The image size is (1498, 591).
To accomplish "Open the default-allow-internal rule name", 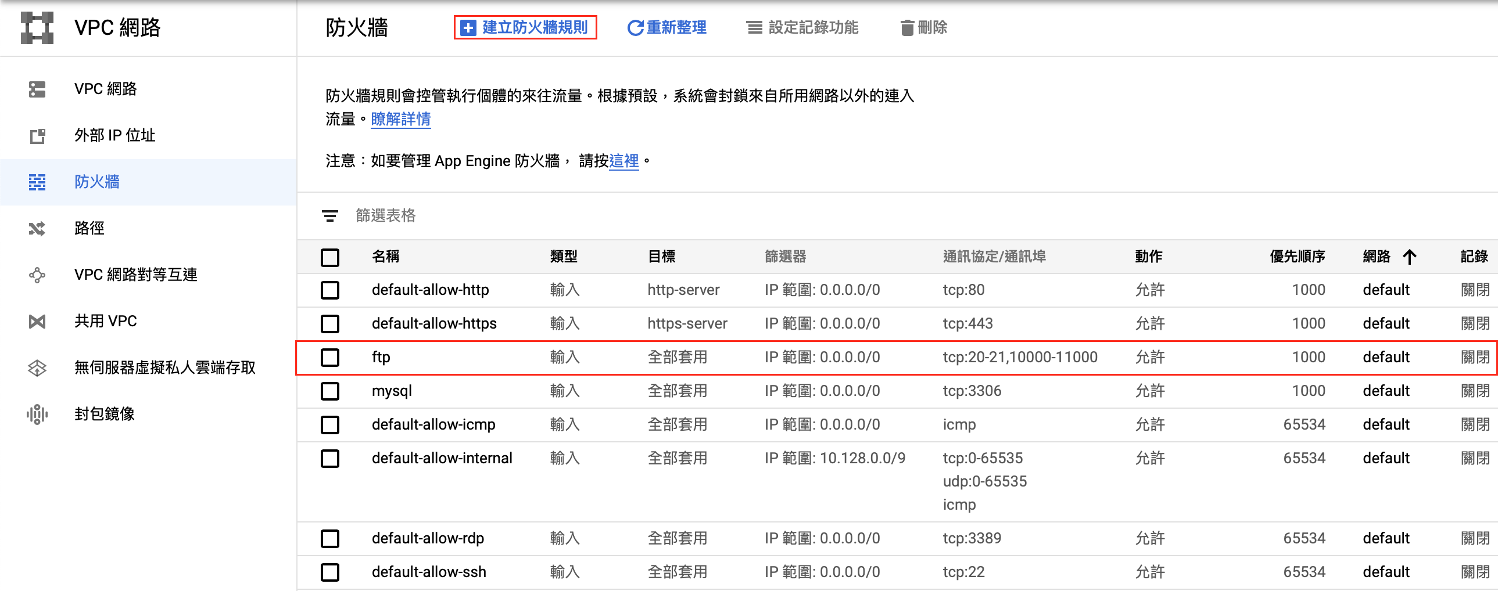I will pyautogui.click(x=442, y=459).
